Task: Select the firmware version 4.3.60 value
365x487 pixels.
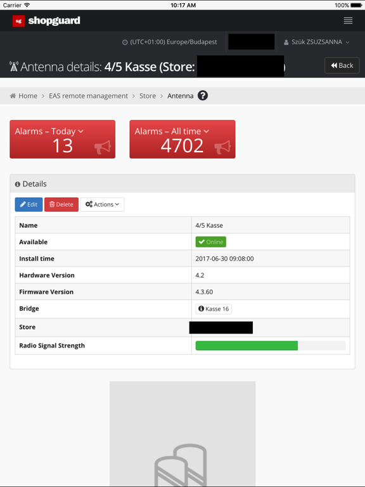Action: 204,292
